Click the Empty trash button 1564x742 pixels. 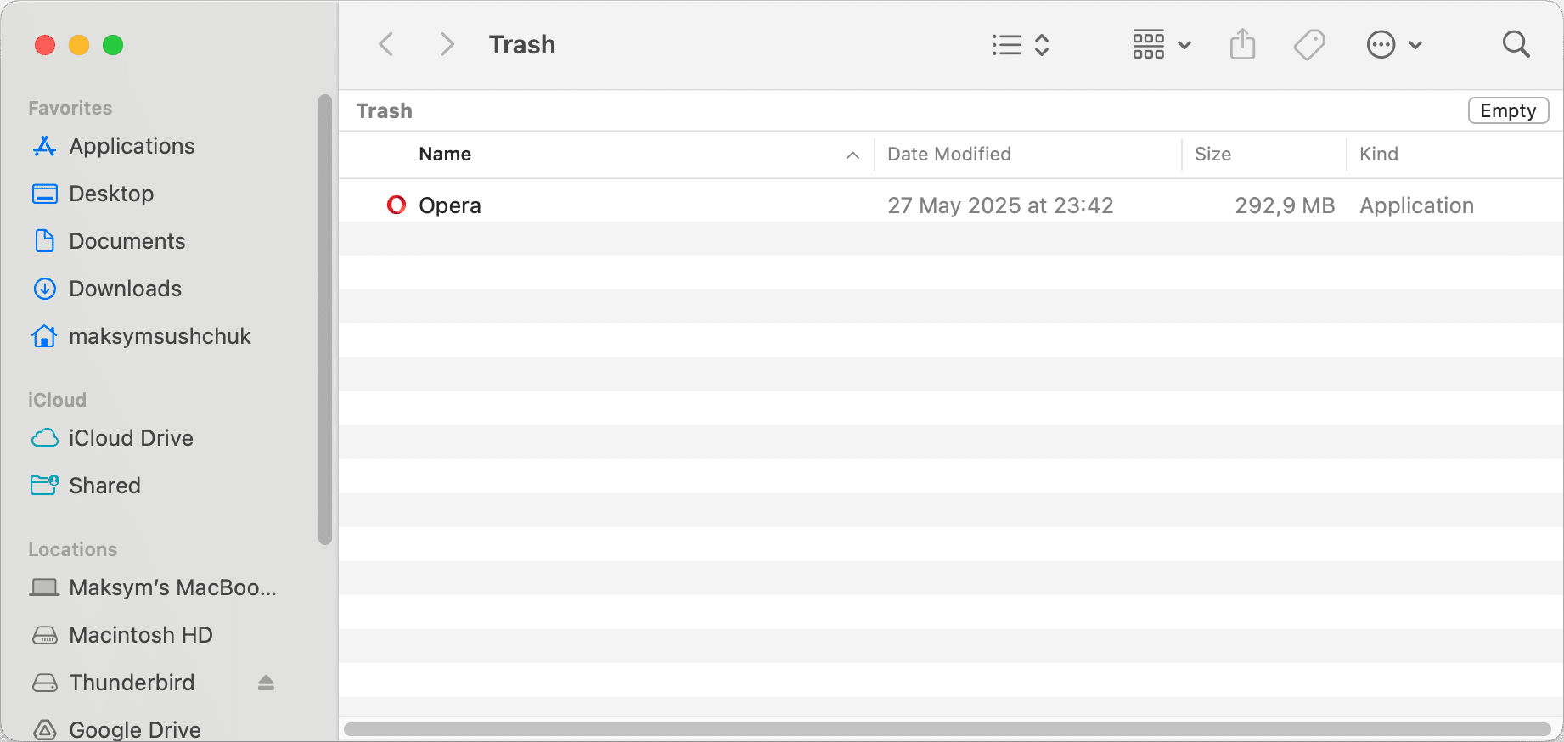tap(1508, 110)
